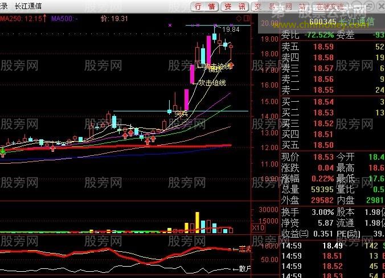This screenshot has width=385, height=278.
Task: Click the 20.00 price axis label
Action: click(269, 23)
